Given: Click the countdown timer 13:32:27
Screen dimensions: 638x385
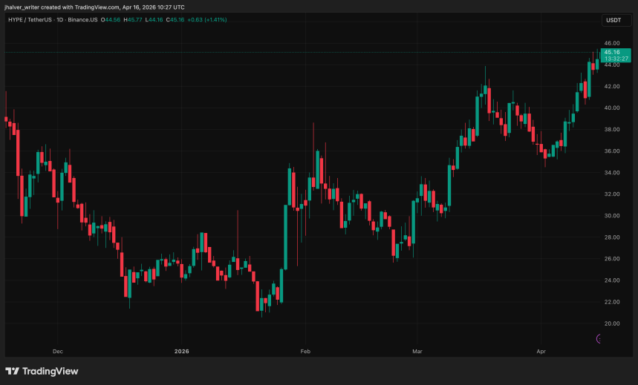Looking at the screenshot, I should point(612,59).
